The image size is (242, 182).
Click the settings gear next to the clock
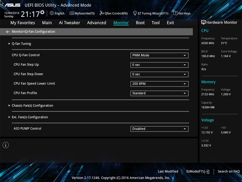[42, 12]
